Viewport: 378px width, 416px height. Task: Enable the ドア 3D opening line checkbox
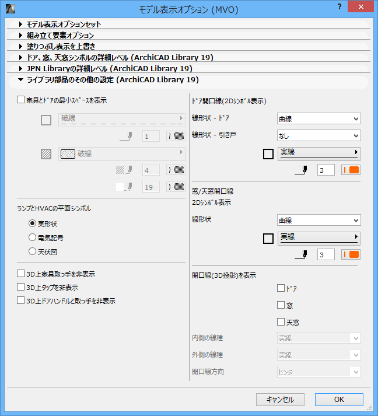pos(281,288)
